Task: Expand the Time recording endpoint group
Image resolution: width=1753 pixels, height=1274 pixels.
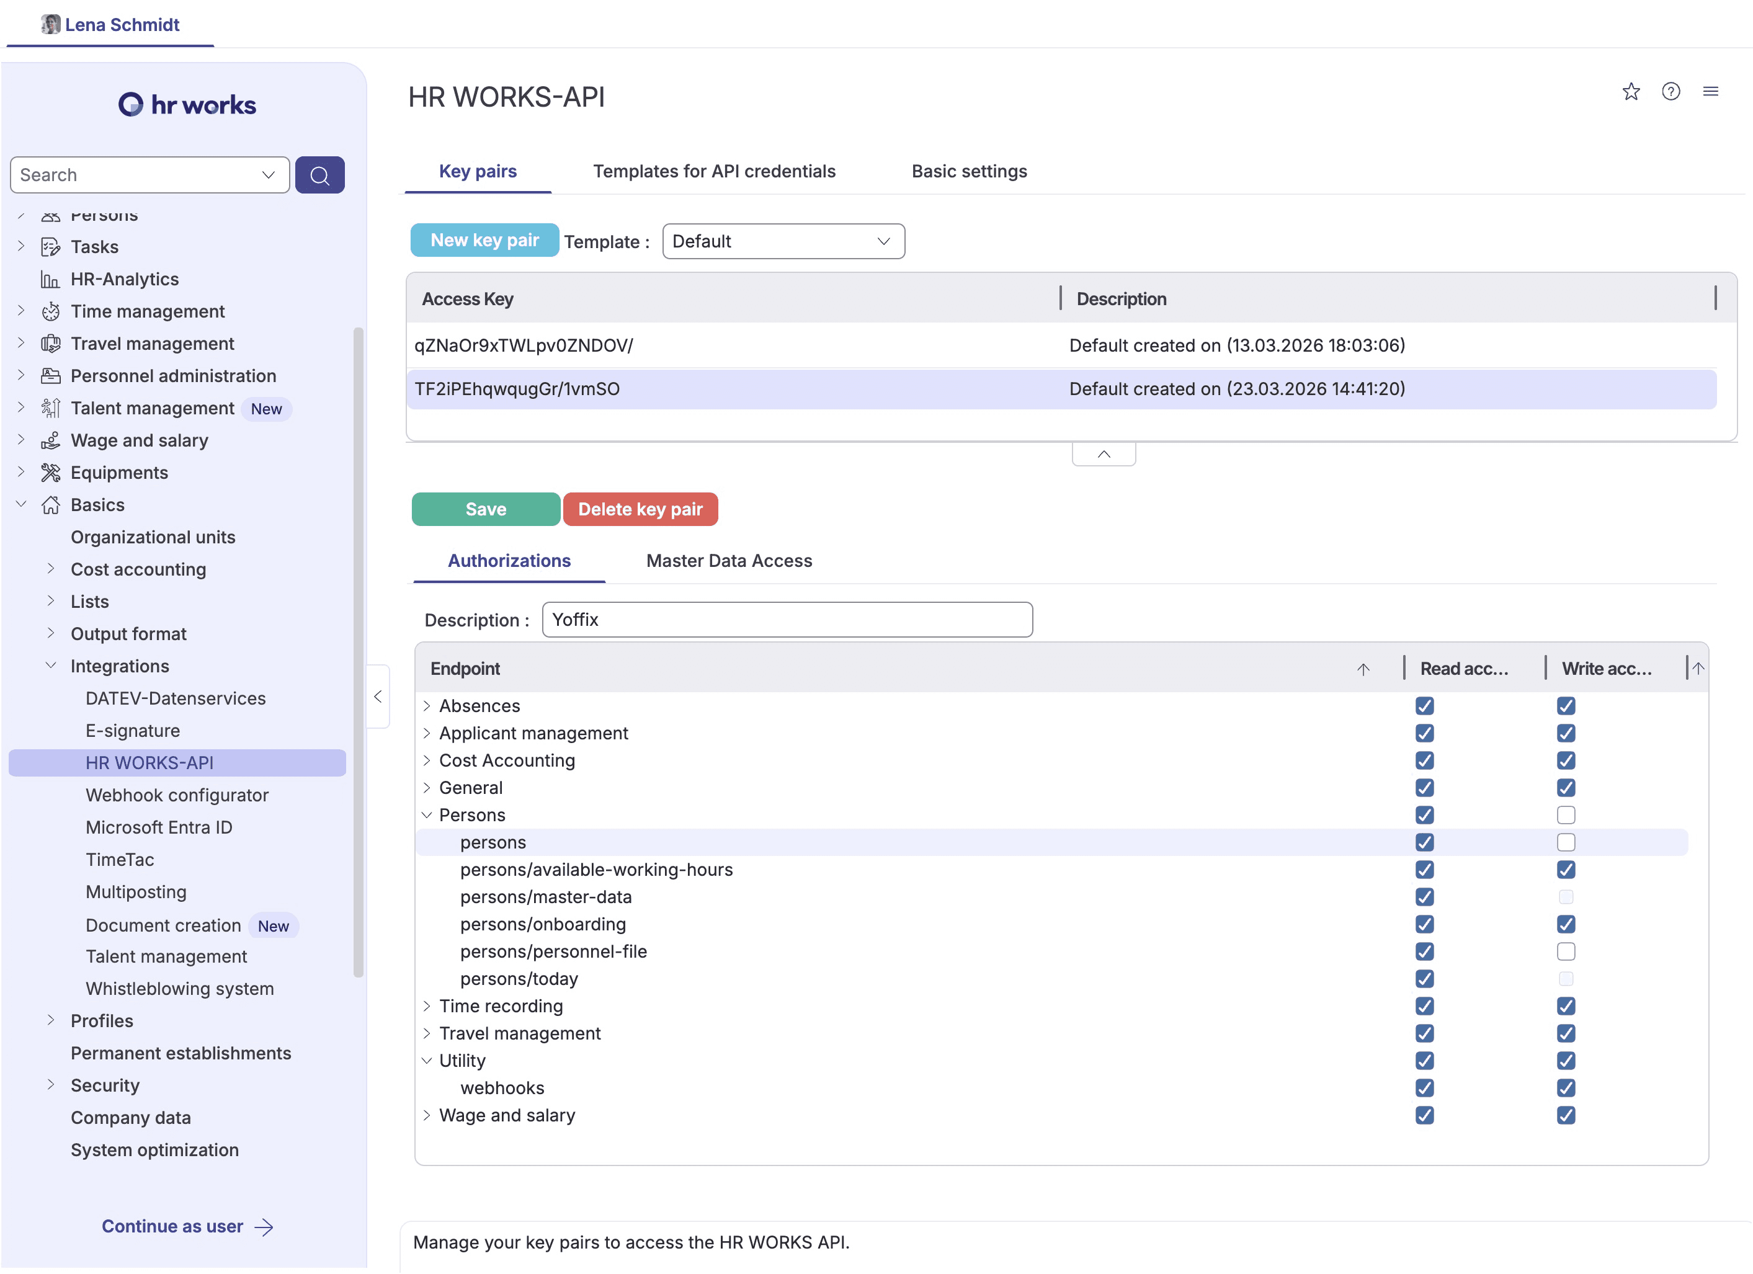Action: pyautogui.click(x=427, y=1007)
